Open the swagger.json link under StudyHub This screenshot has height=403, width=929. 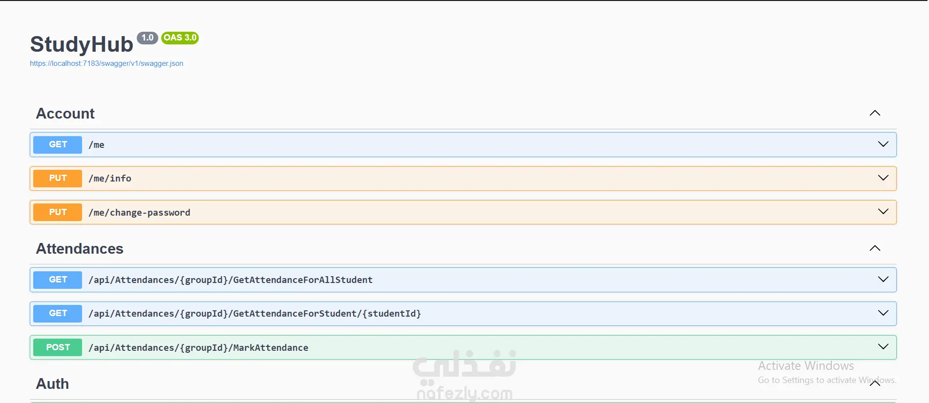coord(106,63)
